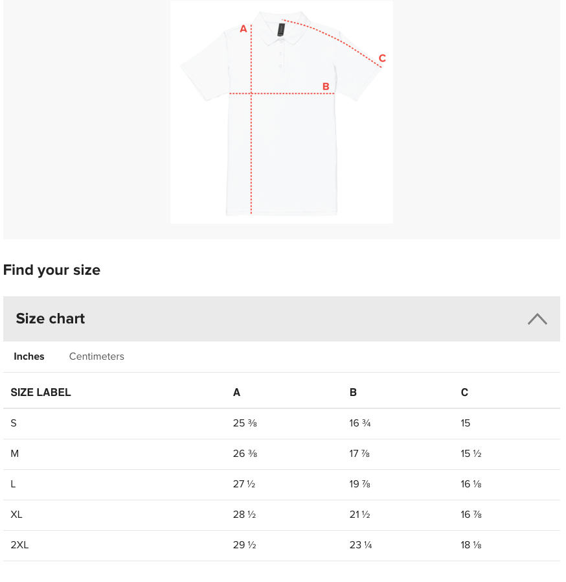This screenshot has width=566, height=582.
Task: Click the black collar label on the shirt
Action: click(x=281, y=30)
